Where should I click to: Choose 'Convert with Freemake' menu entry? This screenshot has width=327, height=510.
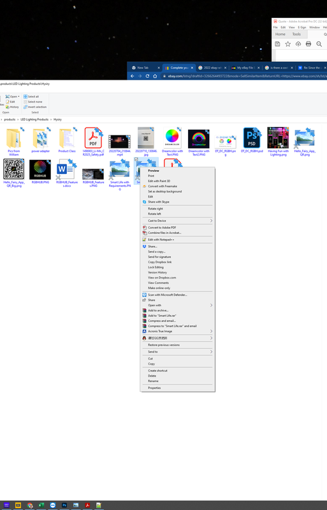[x=178, y=186]
